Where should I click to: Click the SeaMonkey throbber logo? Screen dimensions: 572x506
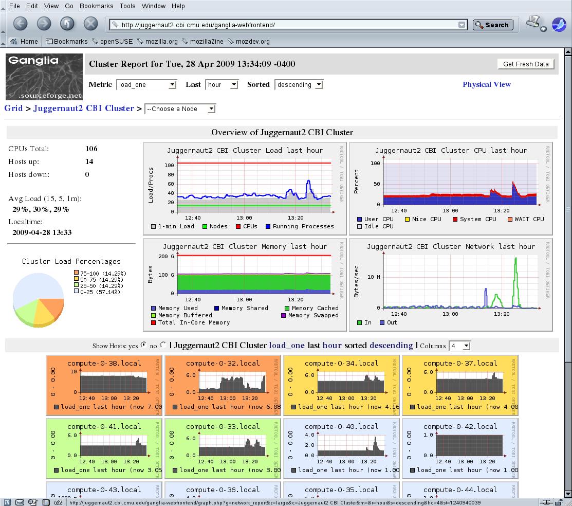pyautogui.click(x=559, y=25)
